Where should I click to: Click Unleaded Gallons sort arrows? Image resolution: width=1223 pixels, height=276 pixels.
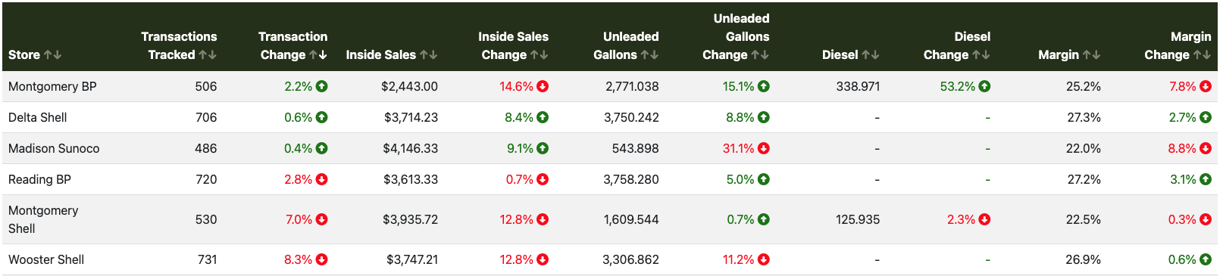[x=649, y=55]
